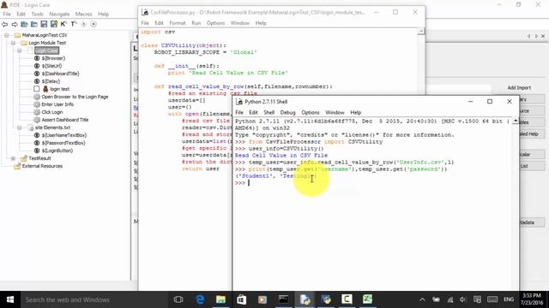Select the ${LoginButton} variable
The width and height of the screenshot is (549, 308).
click(x=57, y=151)
